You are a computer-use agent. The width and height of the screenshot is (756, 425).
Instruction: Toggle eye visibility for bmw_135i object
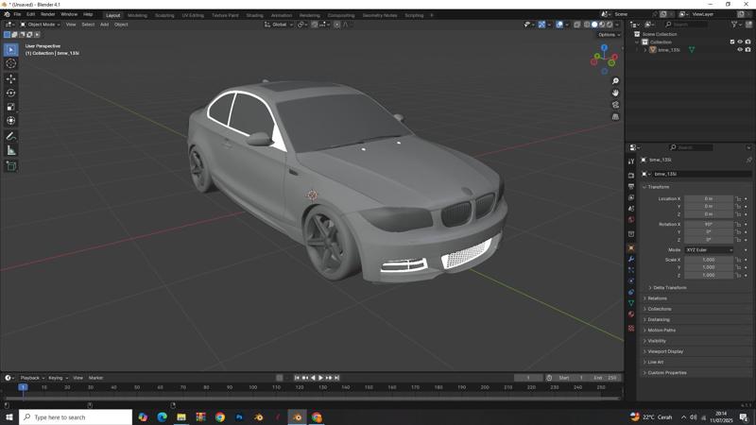[740, 50]
